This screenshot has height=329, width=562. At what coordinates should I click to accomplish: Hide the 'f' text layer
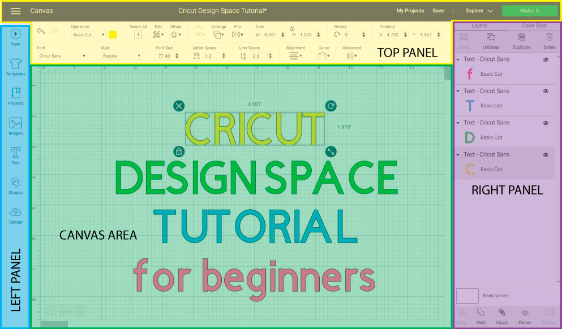tap(546, 60)
